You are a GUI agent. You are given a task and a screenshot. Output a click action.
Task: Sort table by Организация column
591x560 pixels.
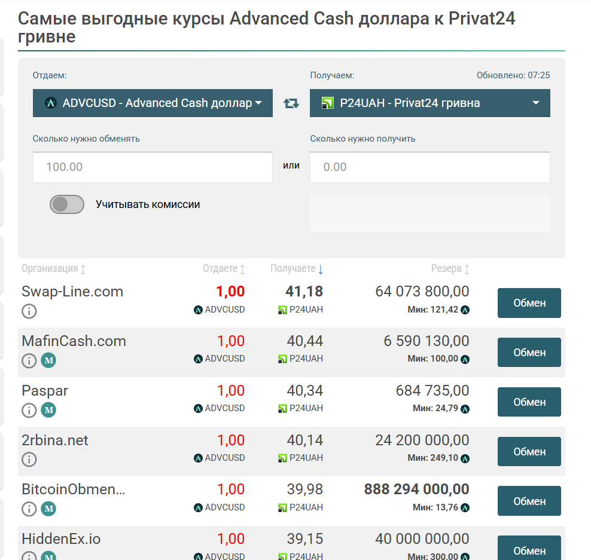pos(54,269)
